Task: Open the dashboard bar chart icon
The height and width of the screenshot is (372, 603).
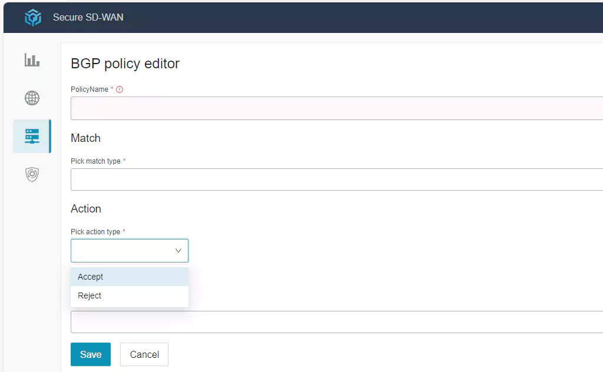Action: [x=32, y=60]
